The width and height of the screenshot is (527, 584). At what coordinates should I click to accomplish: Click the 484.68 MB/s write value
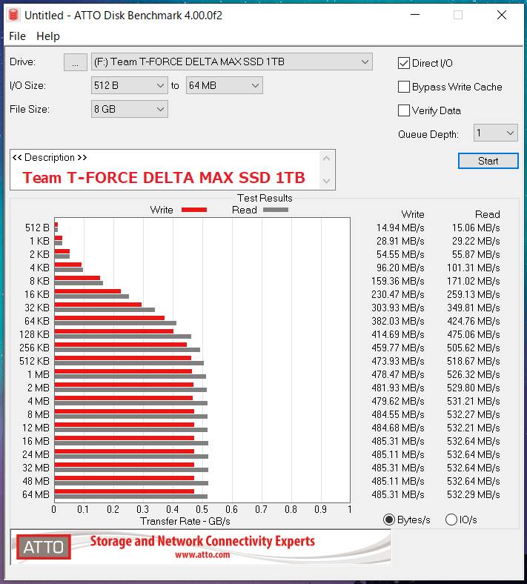398,428
